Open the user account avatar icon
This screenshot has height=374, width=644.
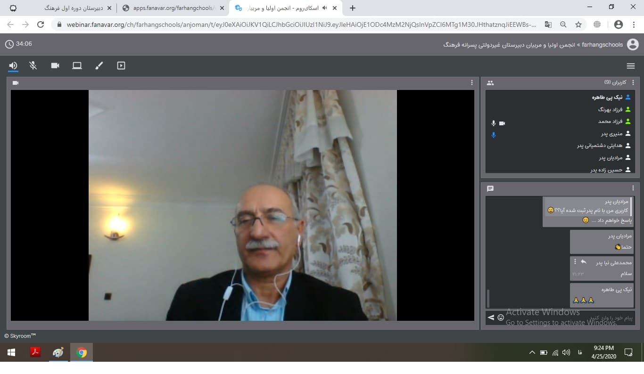[633, 45]
